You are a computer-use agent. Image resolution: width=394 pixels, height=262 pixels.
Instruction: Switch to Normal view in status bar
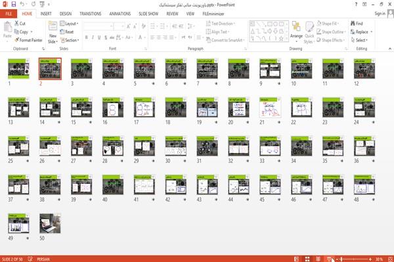[297, 259]
